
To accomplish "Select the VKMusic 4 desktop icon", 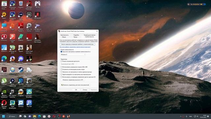I will tap(4, 49).
